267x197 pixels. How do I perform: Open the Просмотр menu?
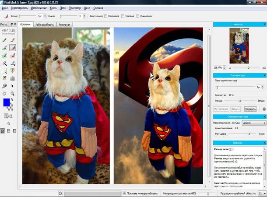click(74, 8)
